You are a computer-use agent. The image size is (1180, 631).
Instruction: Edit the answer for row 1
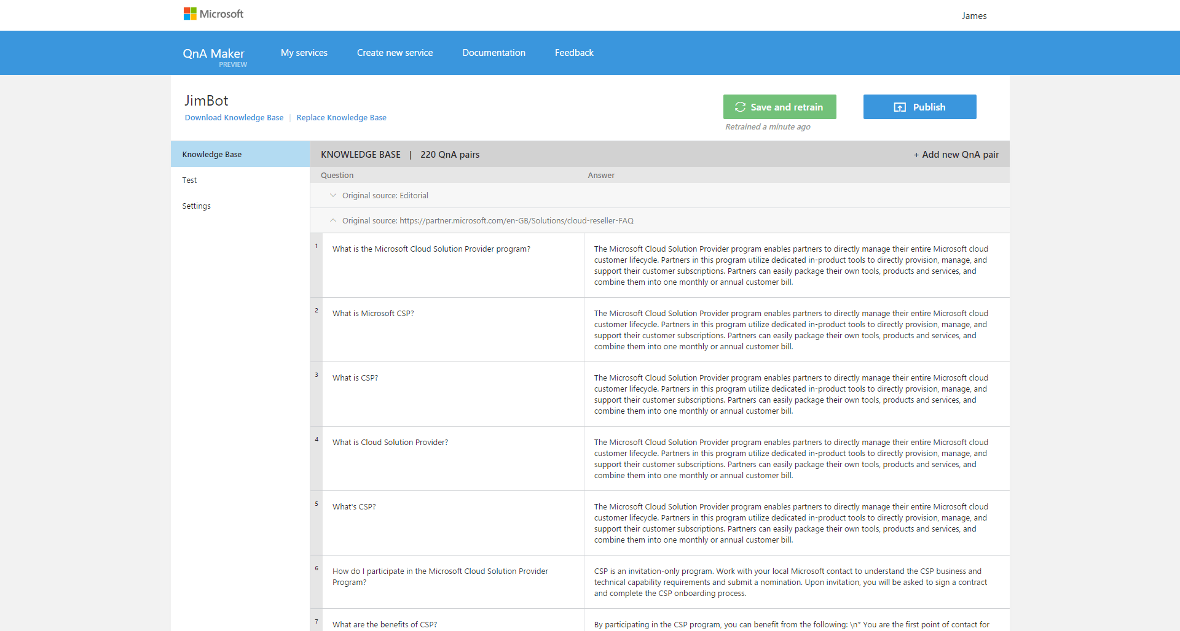coord(796,265)
